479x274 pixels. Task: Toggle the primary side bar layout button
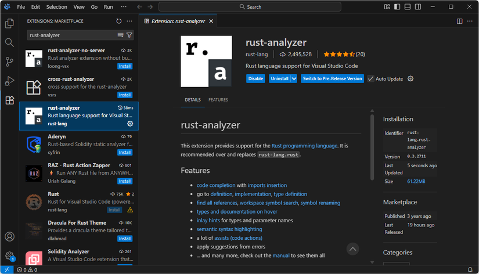pos(397,7)
